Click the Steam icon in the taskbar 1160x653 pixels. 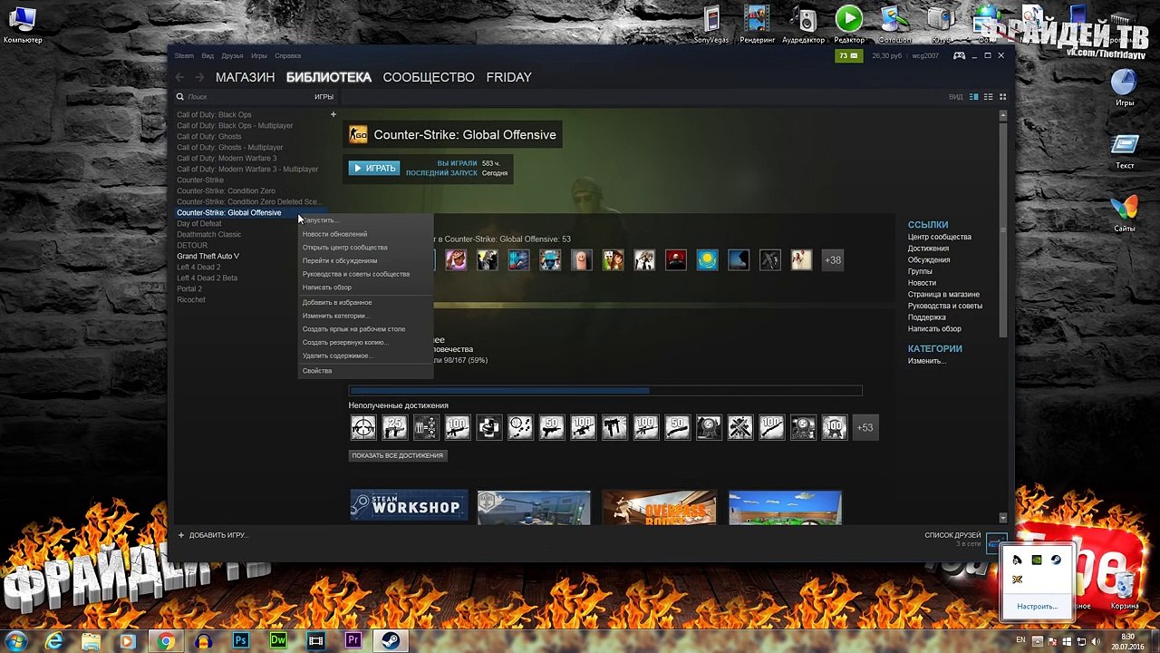click(391, 641)
